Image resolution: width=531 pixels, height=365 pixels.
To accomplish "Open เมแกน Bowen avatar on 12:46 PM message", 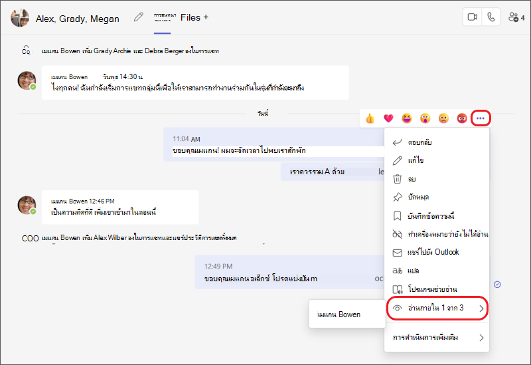I will [x=27, y=205].
